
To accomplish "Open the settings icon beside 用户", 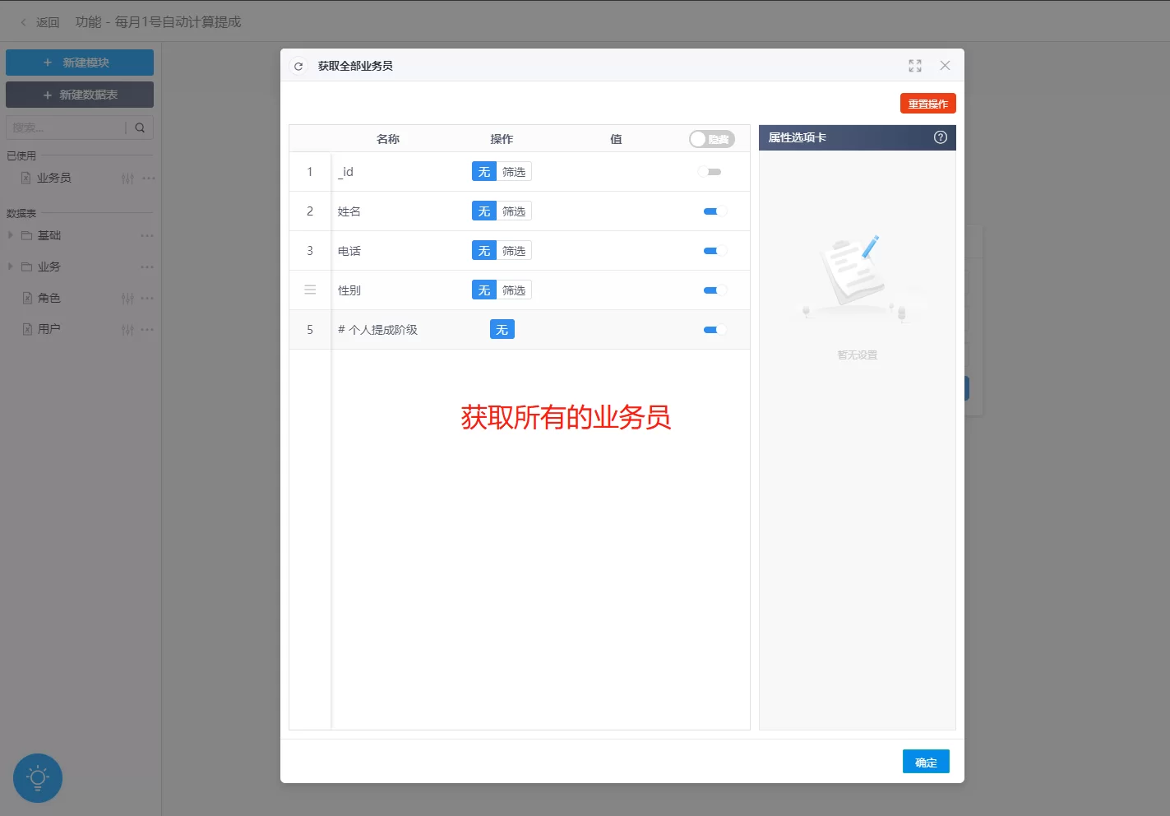I will [x=127, y=330].
